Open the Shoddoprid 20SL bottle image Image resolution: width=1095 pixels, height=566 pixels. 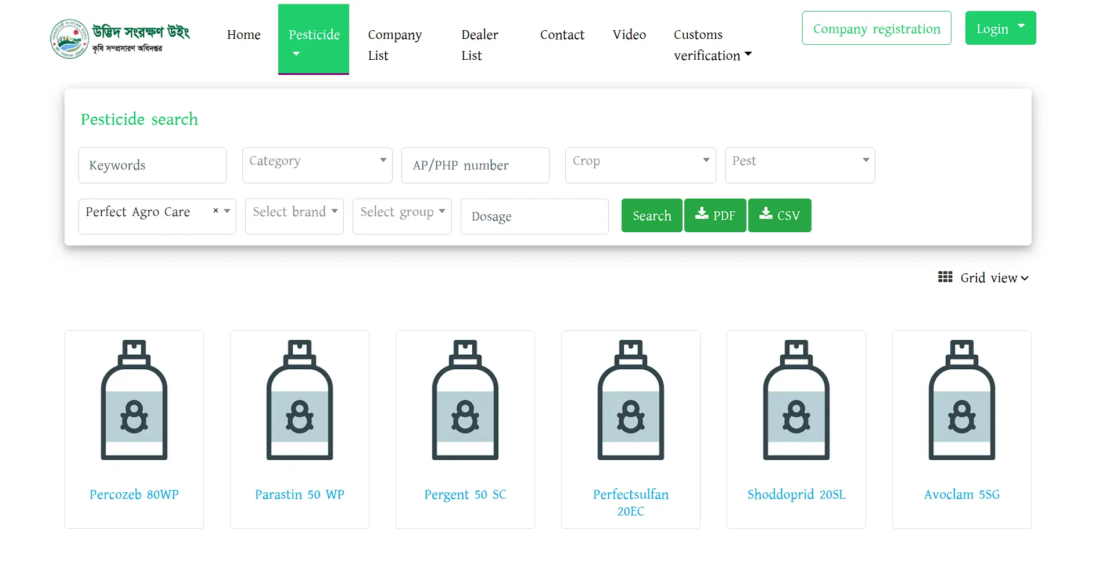coord(796,400)
